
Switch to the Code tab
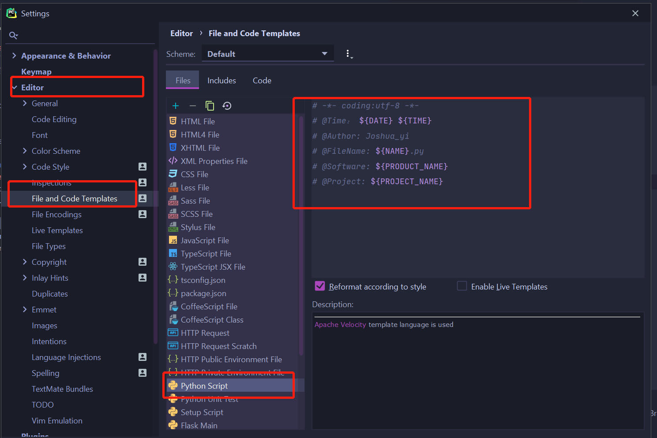(x=262, y=80)
